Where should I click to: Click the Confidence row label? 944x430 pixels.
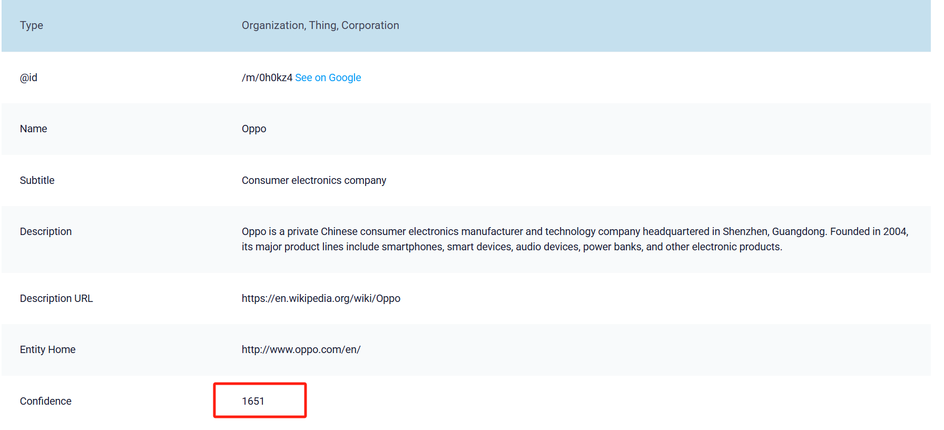coord(46,401)
